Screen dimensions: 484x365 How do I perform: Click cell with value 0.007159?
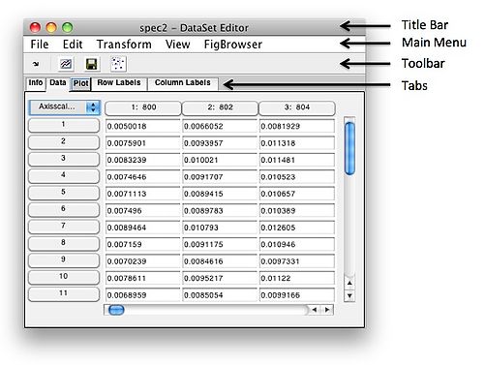(x=142, y=245)
